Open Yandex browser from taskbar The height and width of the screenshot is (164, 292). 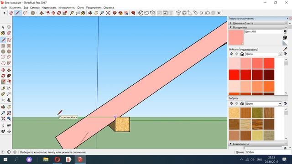point(68,159)
